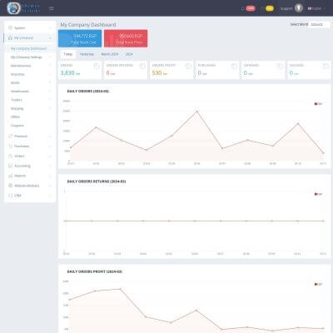Collapse the My Company section chevron
The image size is (333, 333).
click(50, 37)
